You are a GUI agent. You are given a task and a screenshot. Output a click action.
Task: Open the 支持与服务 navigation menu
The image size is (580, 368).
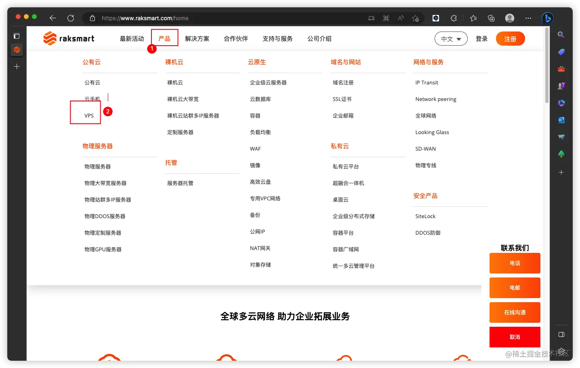(x=277, y=39)
